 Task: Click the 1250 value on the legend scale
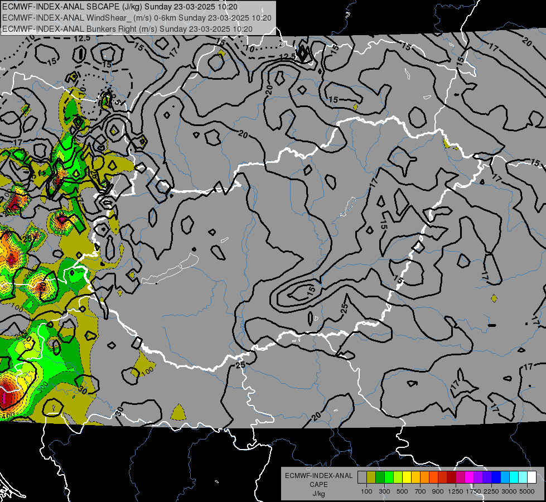[x=456, y=491]
